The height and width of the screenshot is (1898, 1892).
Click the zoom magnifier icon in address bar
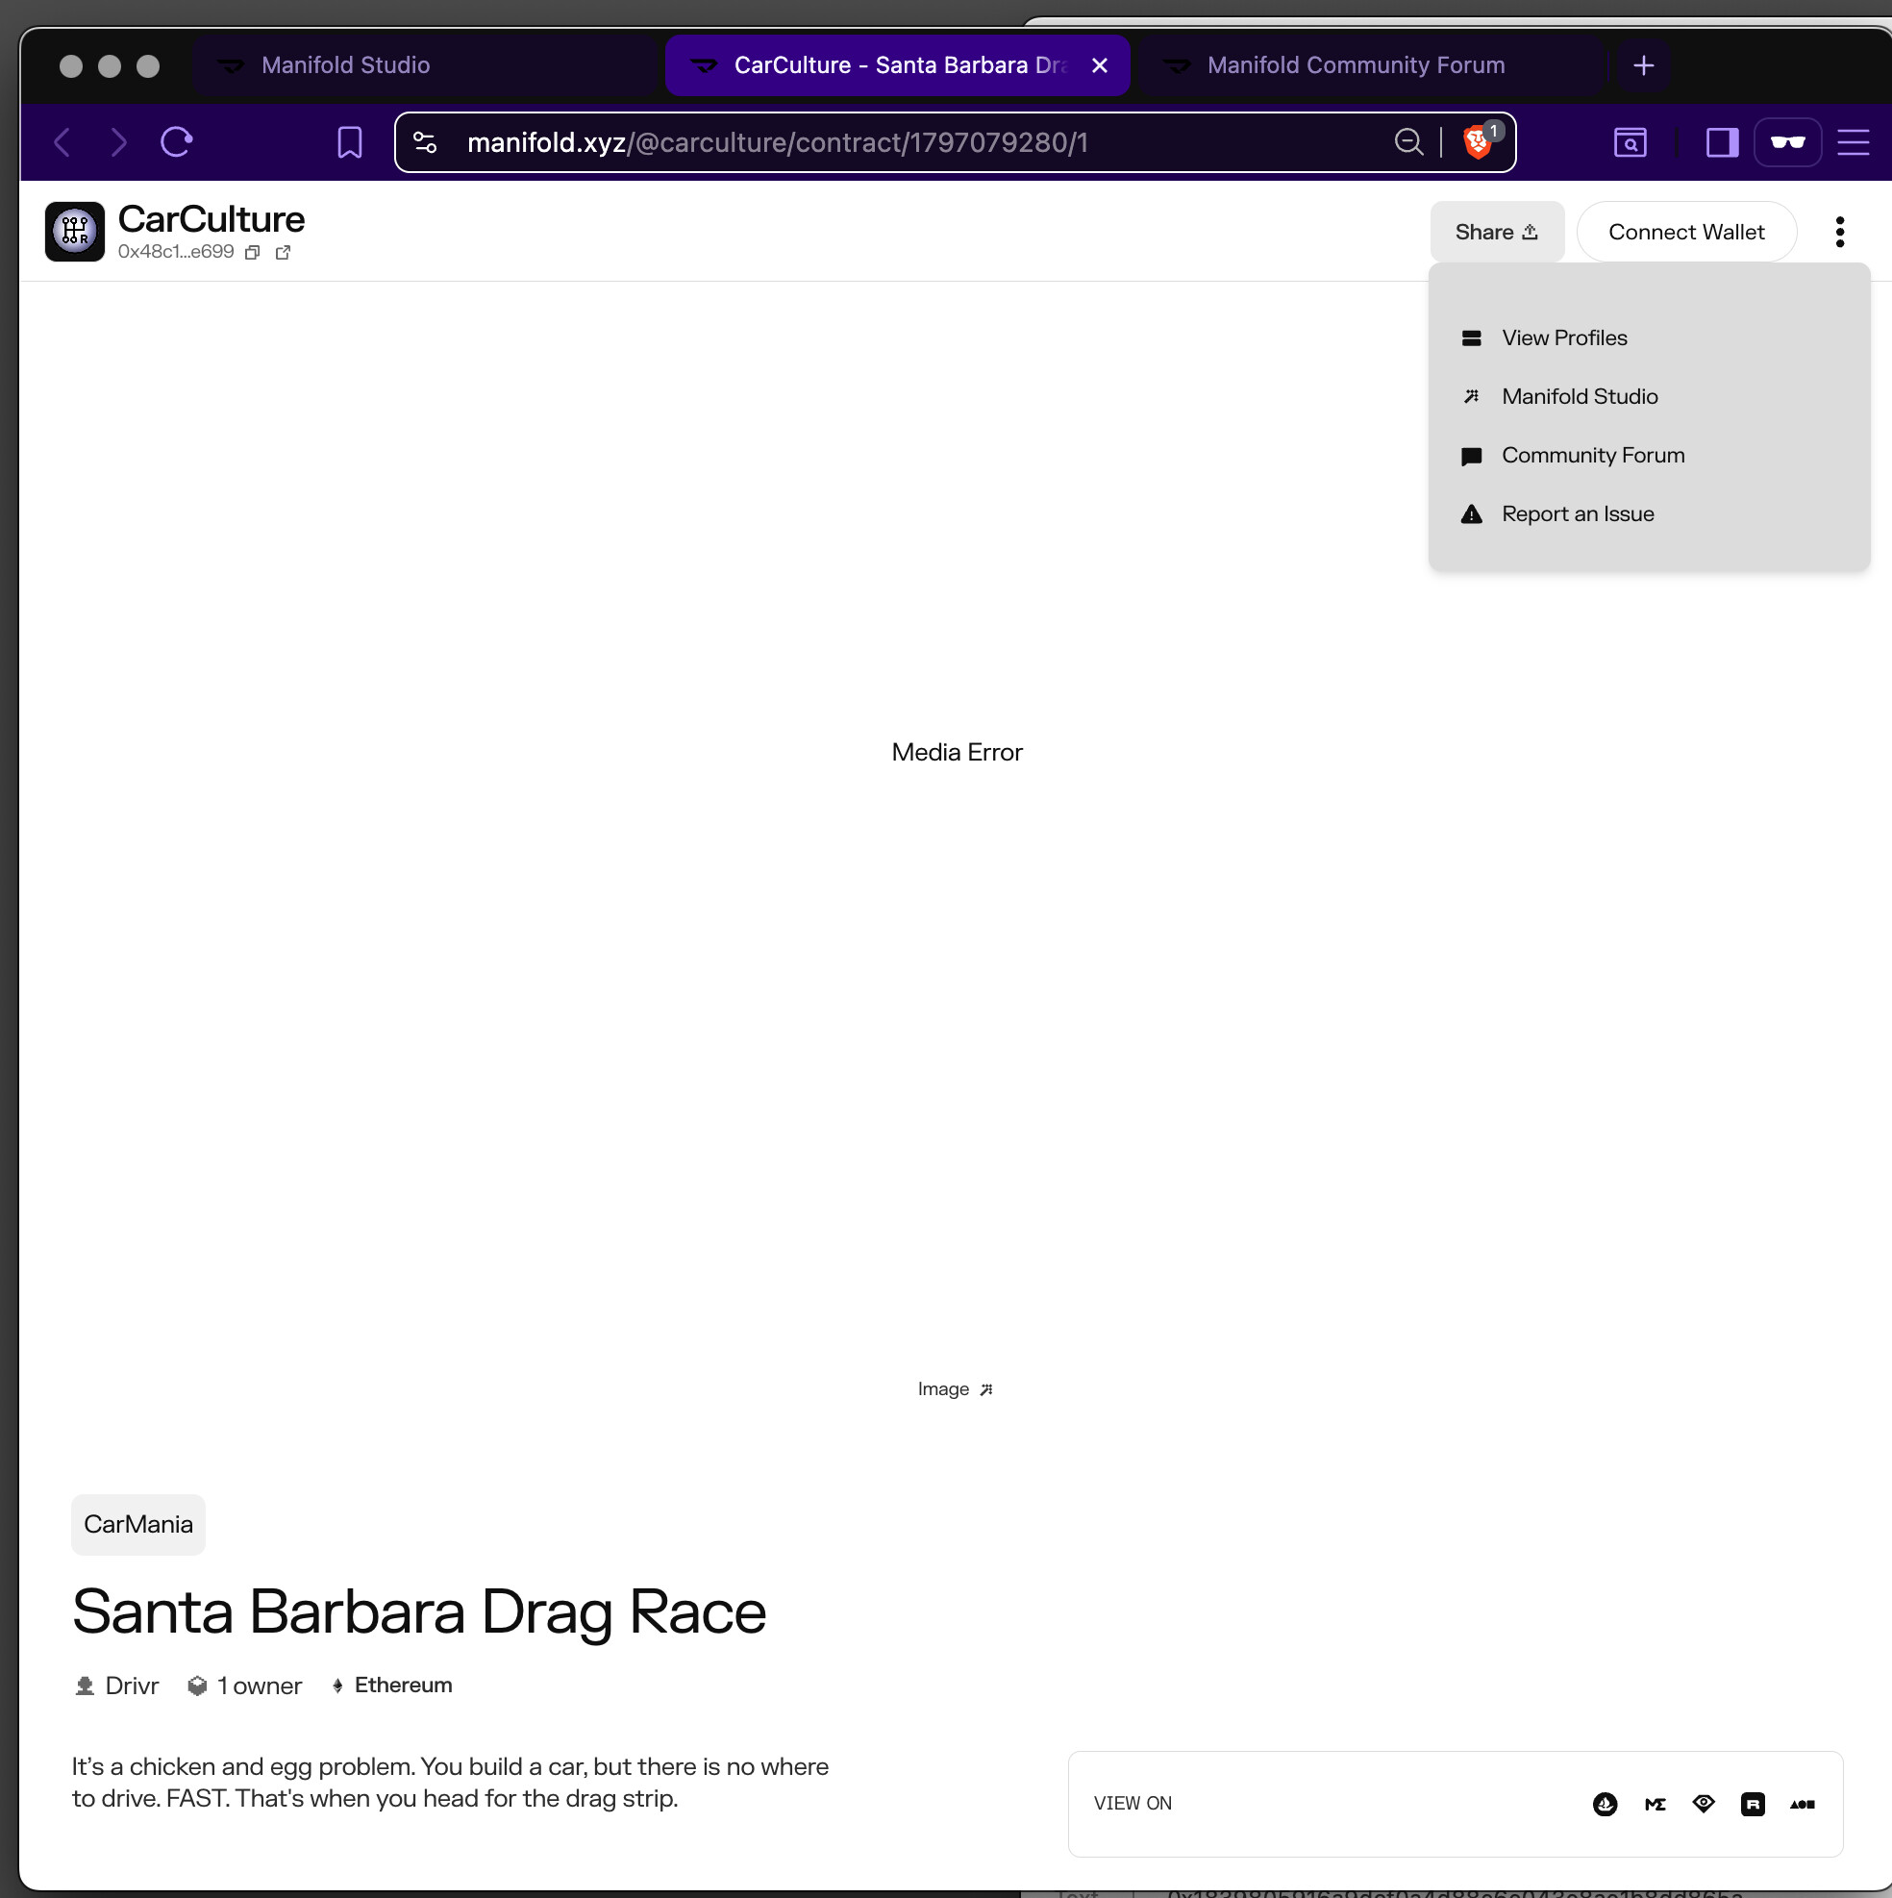click(x=1408, y=142)
